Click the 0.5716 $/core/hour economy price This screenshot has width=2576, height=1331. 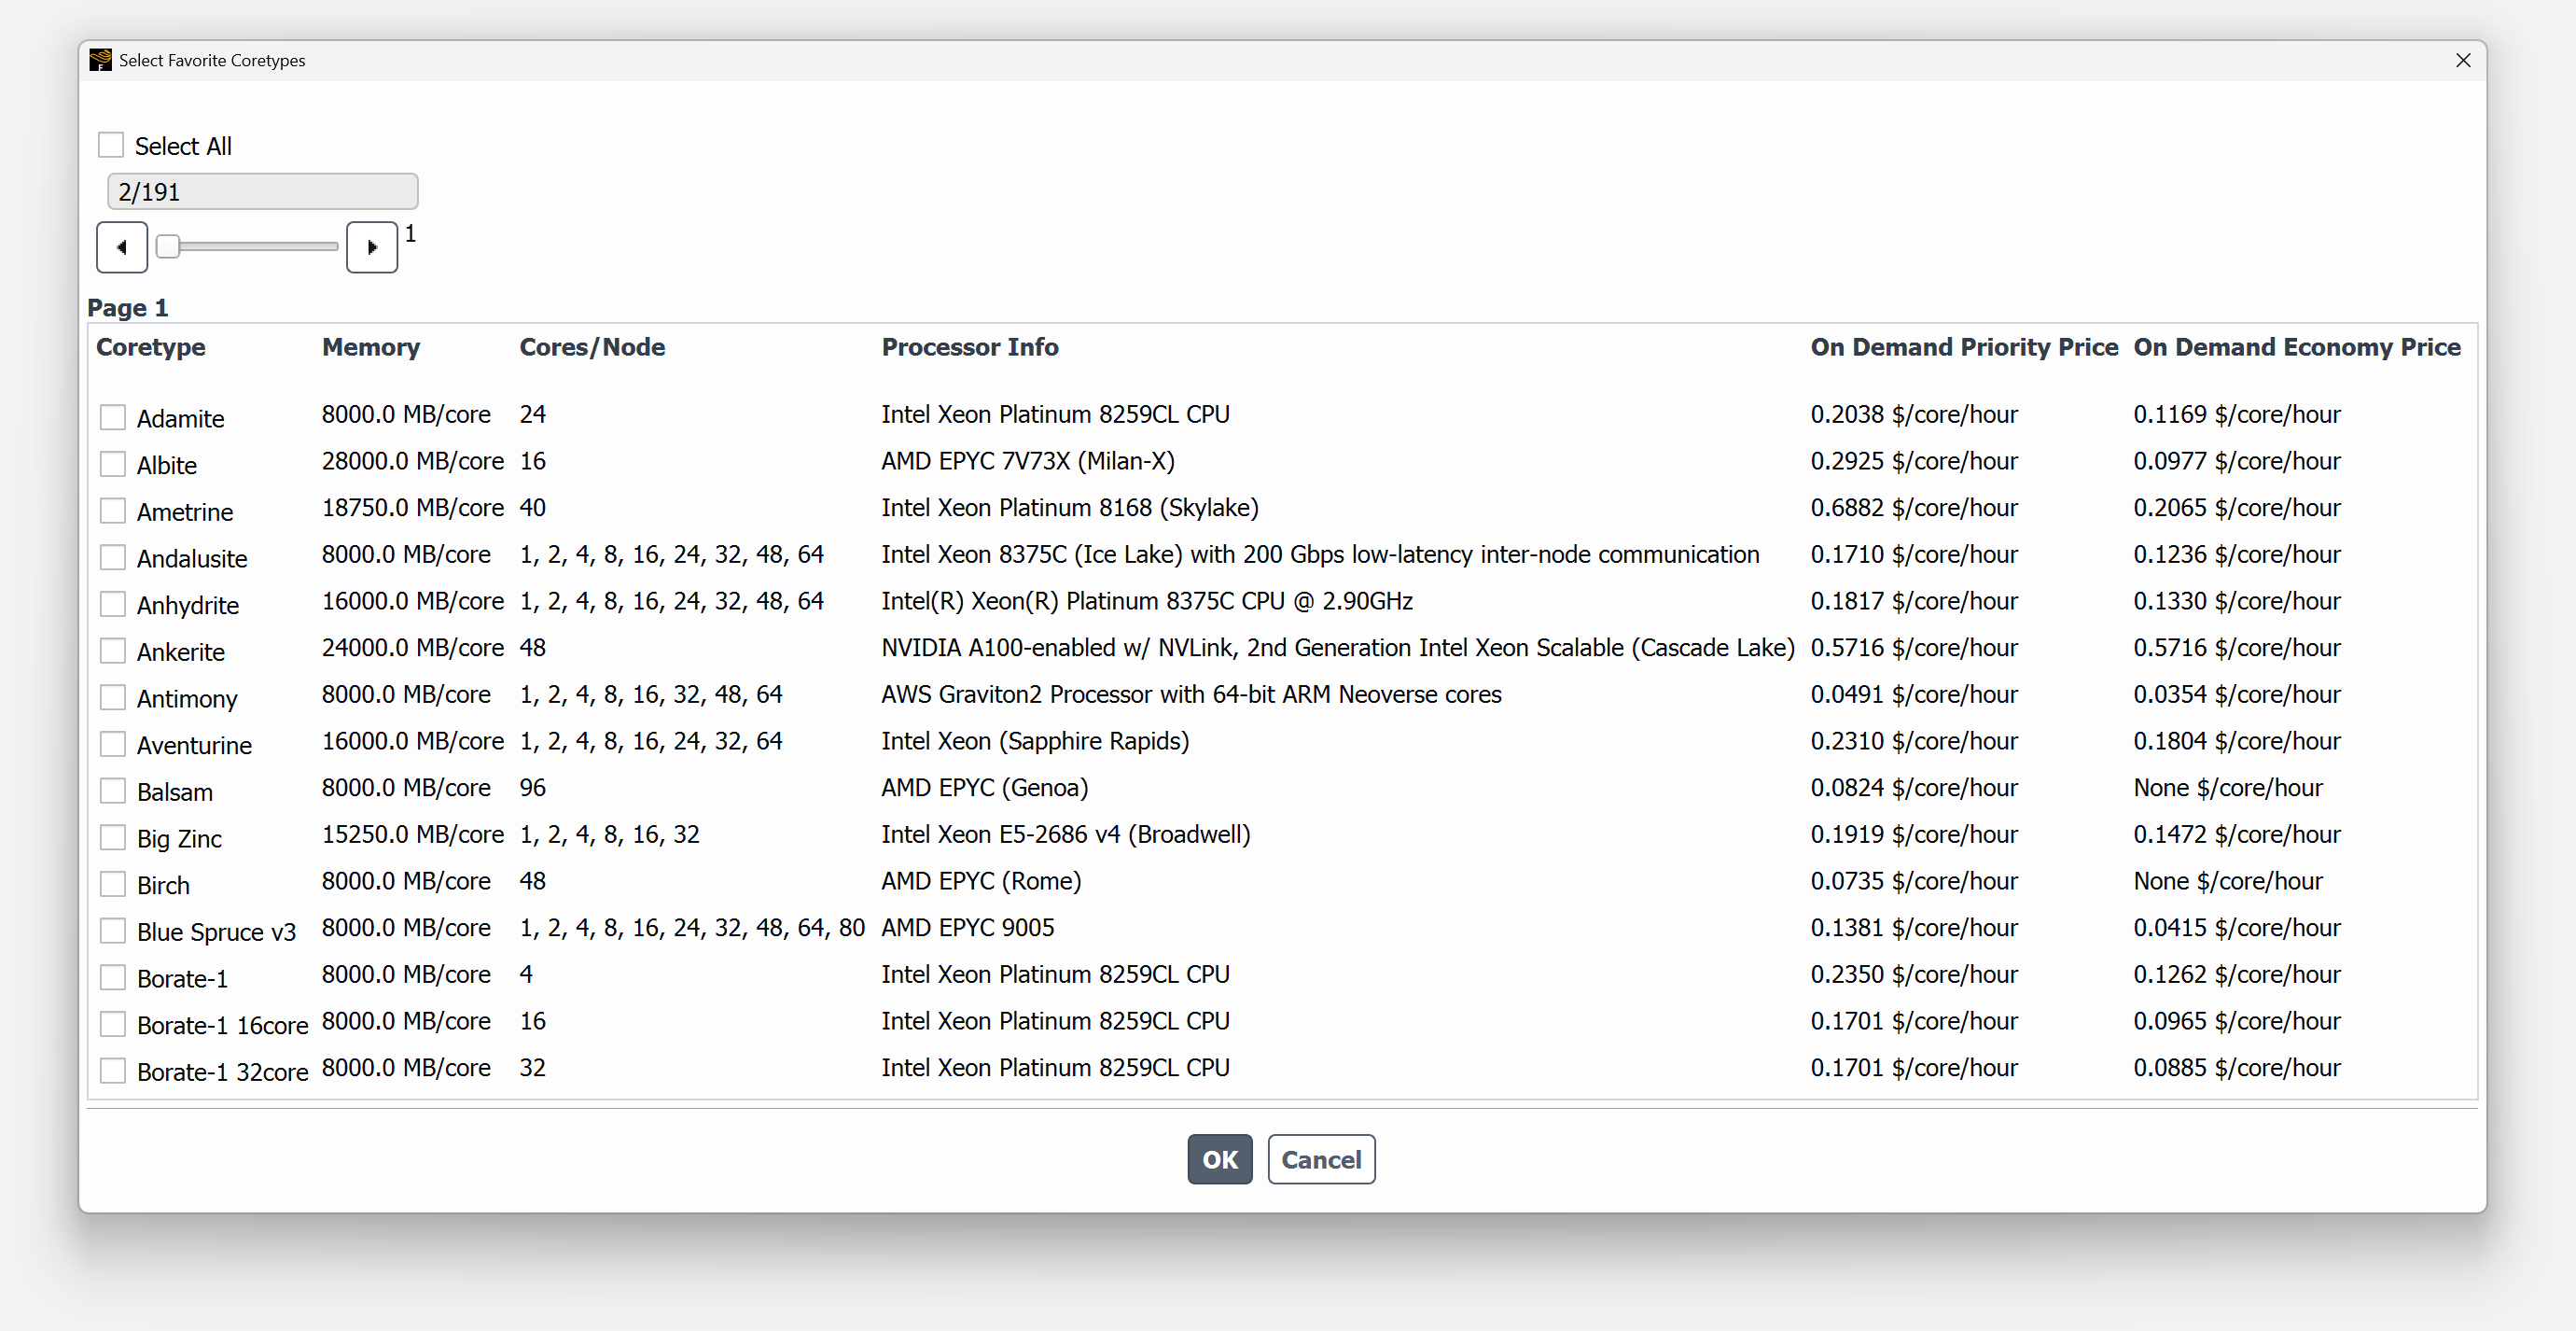2236,648
